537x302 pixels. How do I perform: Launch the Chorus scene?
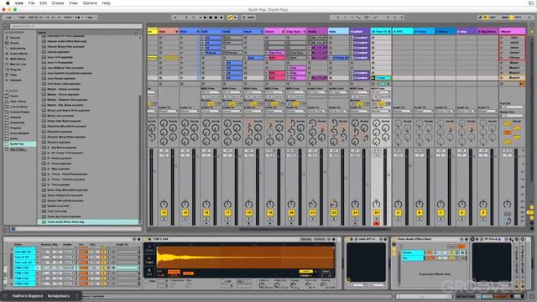click(502, 58)
